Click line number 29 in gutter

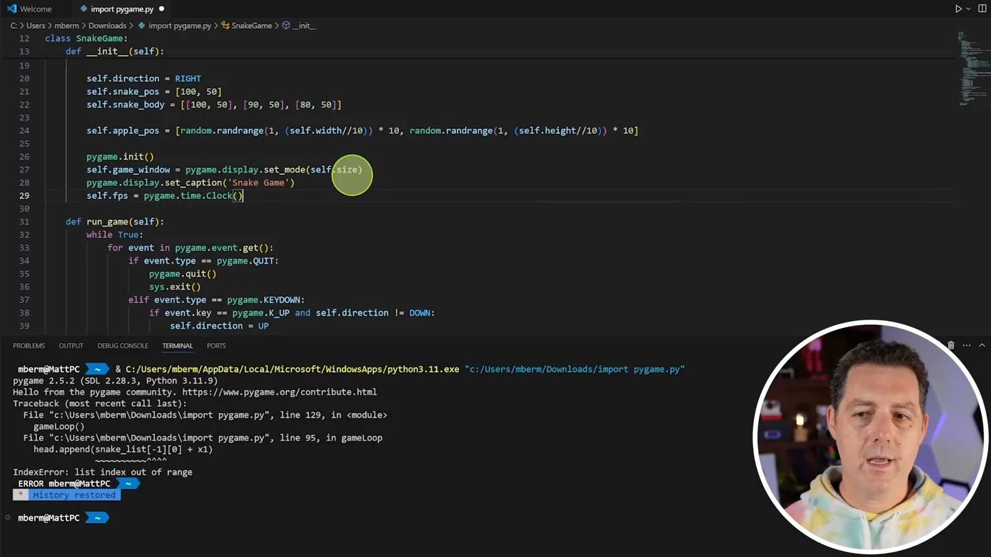pyautogui.click(x=24, y=196)
